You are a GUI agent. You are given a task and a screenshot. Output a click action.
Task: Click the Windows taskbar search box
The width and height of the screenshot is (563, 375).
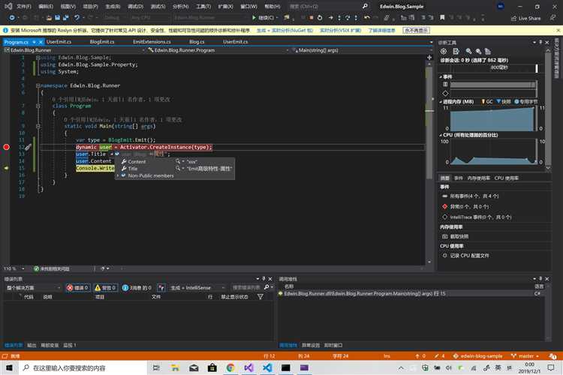point(83,367)
